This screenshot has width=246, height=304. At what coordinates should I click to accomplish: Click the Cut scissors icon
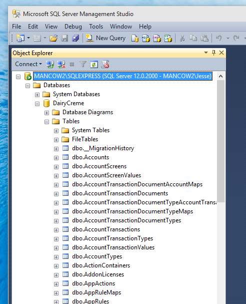182,38
